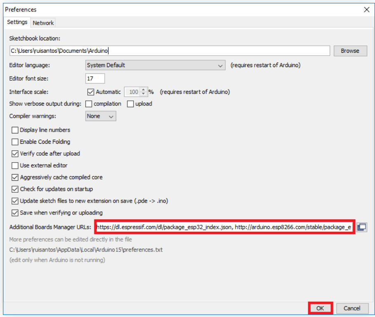Viewport: 375px width, 317px height.
Task: Click inside the Sketchbook location path field
Action: pos(169,51)
